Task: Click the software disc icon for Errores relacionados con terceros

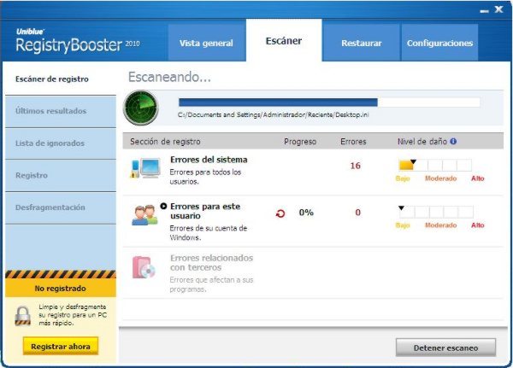Action: click(144, 267)
